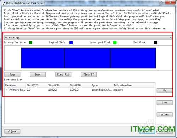Click the Clear All button

(63, 74)
